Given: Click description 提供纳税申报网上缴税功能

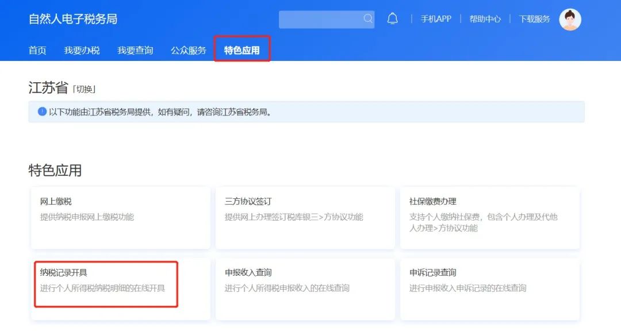Looking at the screenshot, I should (x=87, y=217).
